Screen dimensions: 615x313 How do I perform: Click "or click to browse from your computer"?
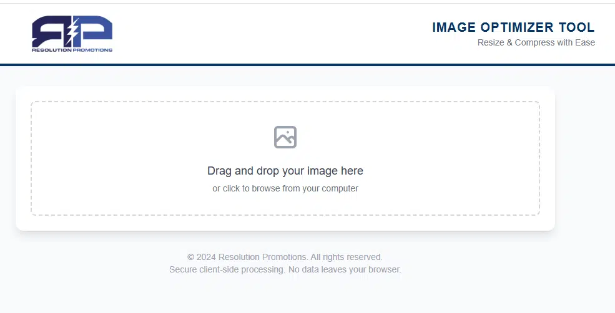tap(285, 188)
